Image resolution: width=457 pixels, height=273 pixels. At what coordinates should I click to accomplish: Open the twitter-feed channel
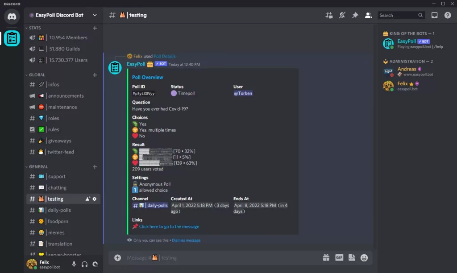point(63,152)
